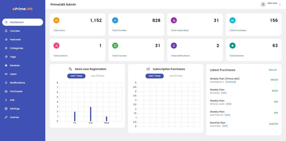Screen dimensions: 286x141
Task: Open the Courses menu in sidebar
Action: tap(15, 31)
